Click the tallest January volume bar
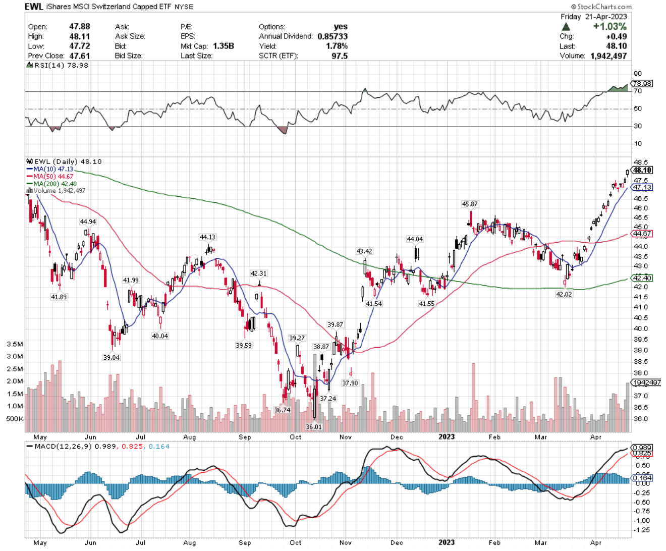Image resolution: width=666 pixels, height=551 pixels. tap(473, 398)
